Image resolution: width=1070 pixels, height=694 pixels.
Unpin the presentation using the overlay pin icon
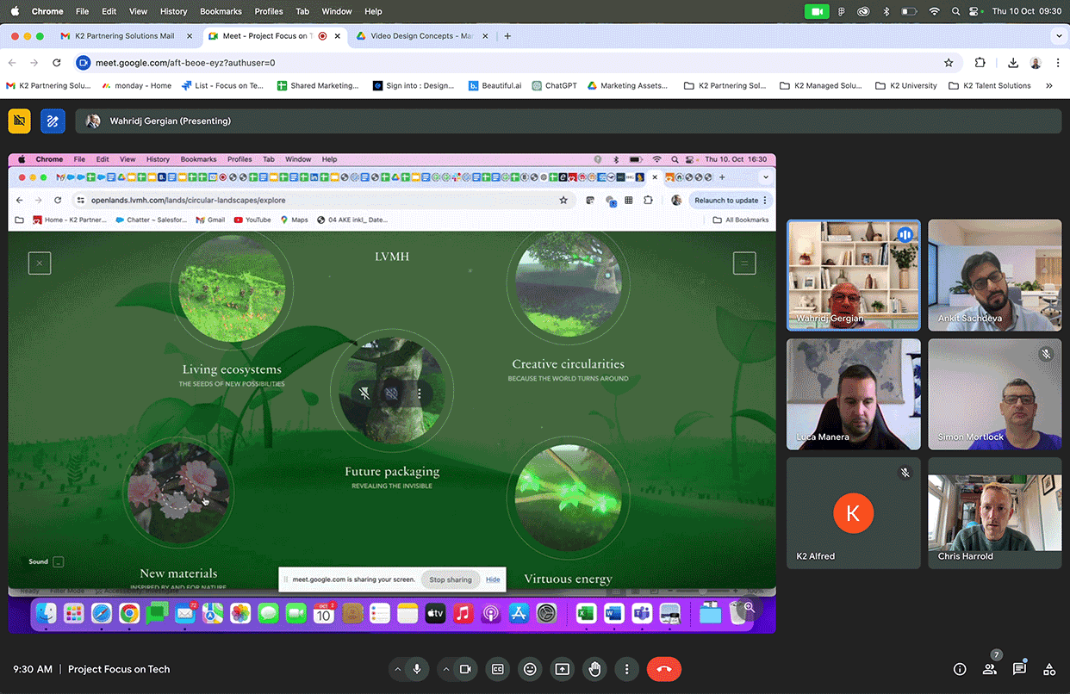tap(365, 393)
